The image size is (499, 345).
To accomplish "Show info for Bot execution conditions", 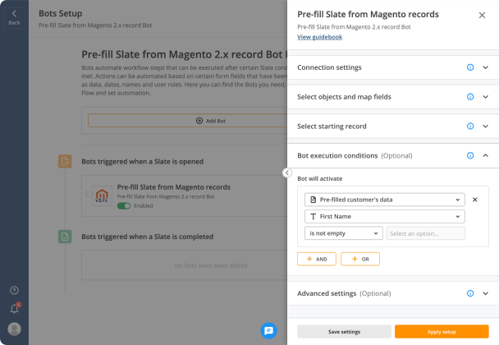I will (x=470, y=155).
